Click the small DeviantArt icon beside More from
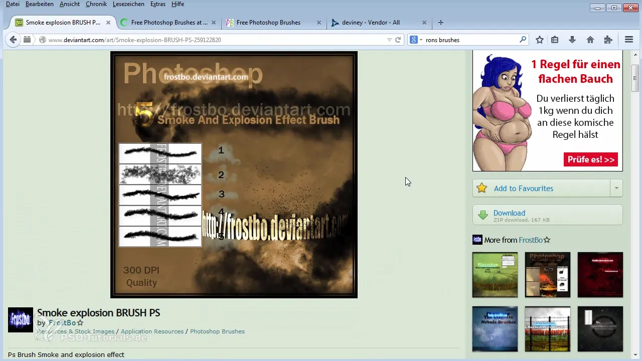The width and height of the screenshot is (642, 361). coord(477,240)
